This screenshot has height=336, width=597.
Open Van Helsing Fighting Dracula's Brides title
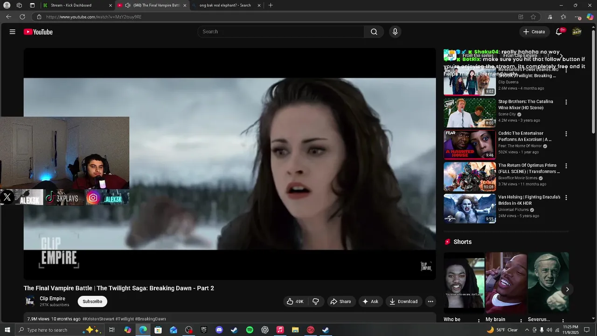coord(529,200)
